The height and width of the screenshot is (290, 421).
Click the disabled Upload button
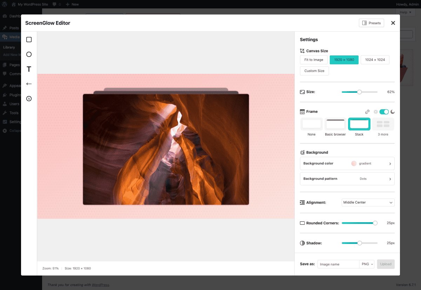tap(386, 264)
